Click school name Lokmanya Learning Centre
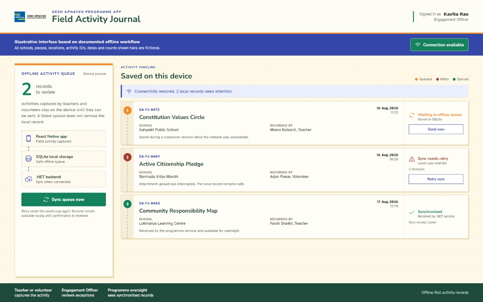The image size is (483, 302). coord(162,224)
